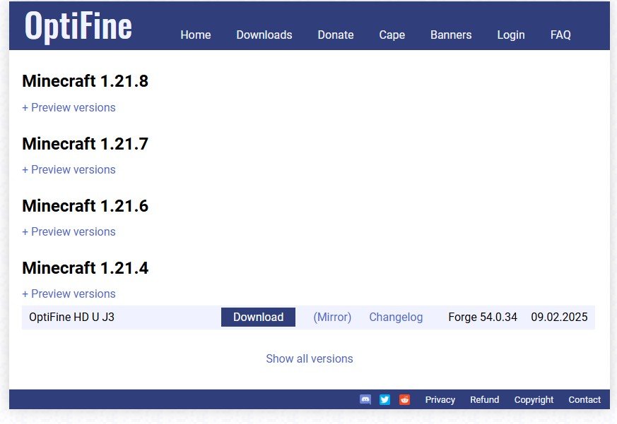This screenshot has height=424, width=617.
Task: Go to the Home menu item
Action: coord(196,35)
